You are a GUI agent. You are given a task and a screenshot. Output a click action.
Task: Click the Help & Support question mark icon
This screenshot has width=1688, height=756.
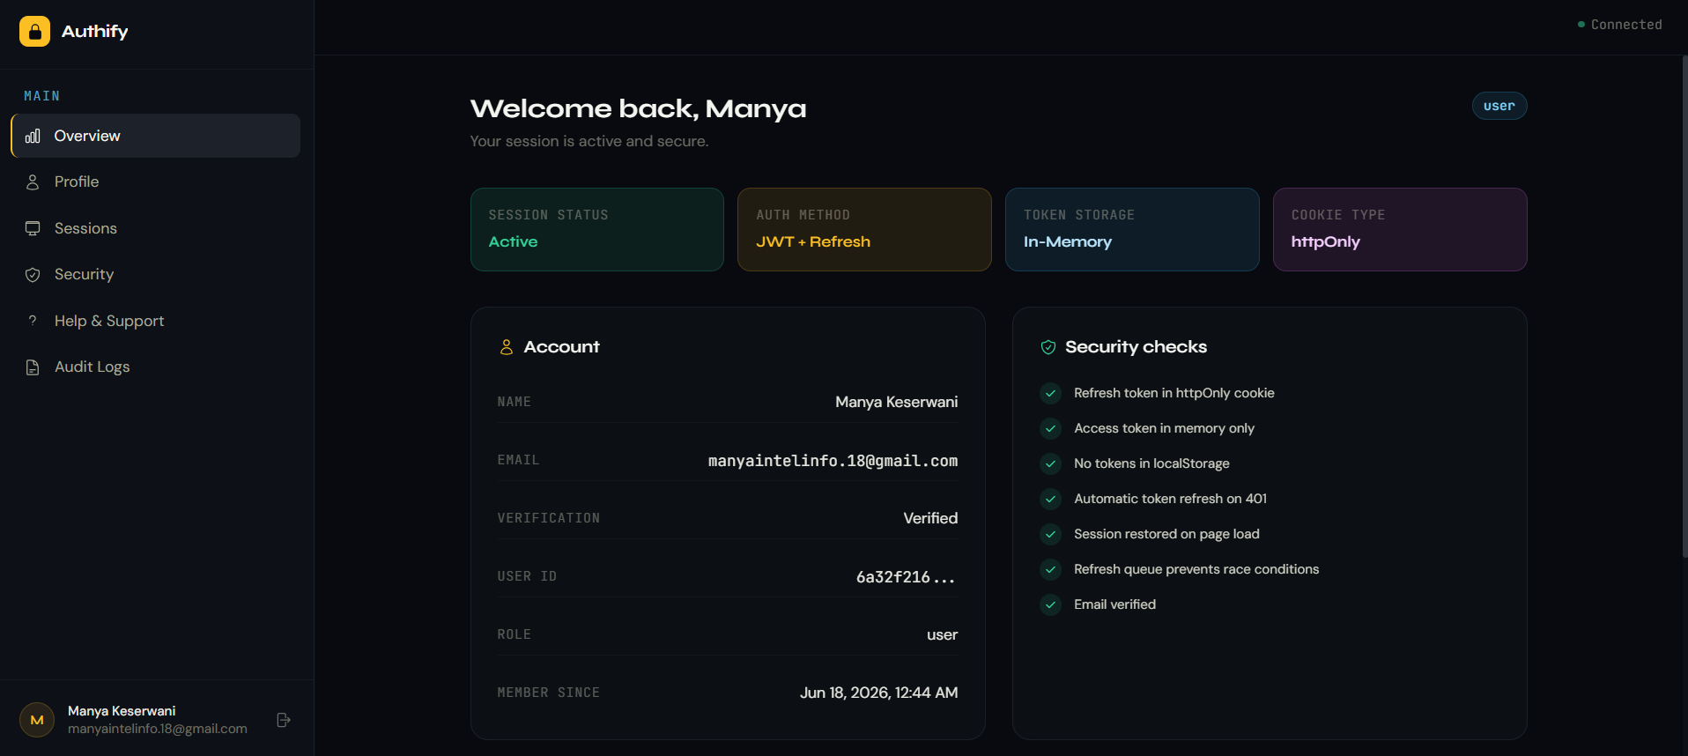coord(33,321)
